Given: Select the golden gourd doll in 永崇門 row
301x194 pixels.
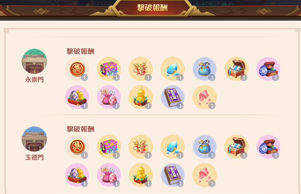Looking at the screenshot, I should click(x=141, y=97).
